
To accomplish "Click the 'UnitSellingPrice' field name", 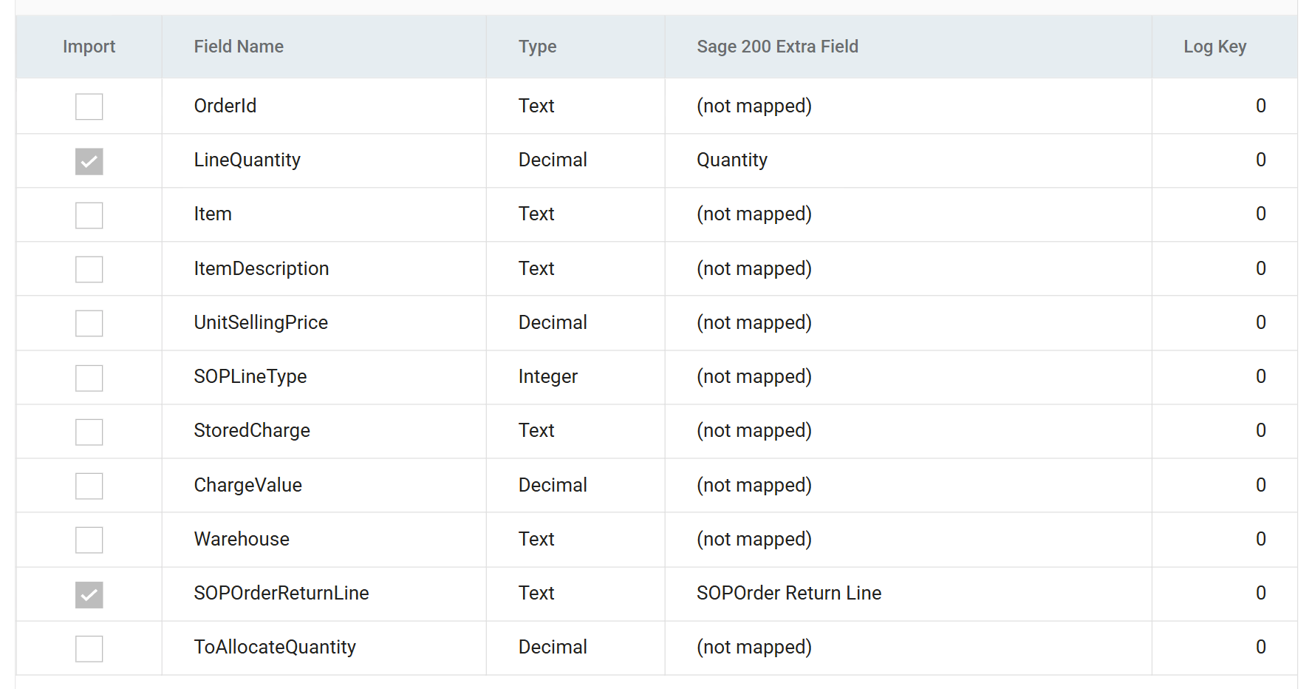I will point(261,323).
